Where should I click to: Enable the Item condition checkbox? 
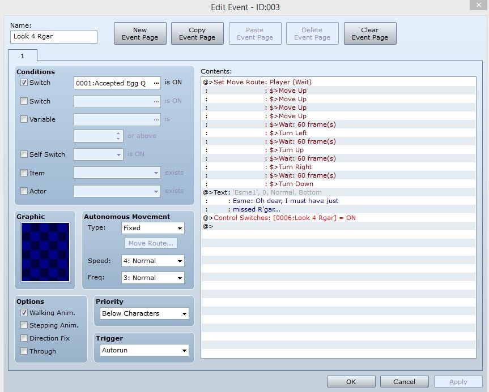point(24,173)
